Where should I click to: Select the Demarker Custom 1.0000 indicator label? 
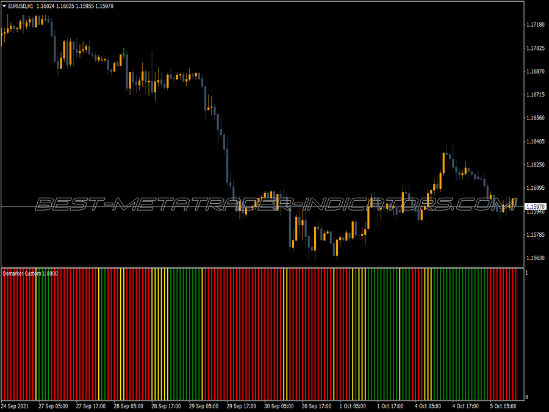tap(30, 273)
